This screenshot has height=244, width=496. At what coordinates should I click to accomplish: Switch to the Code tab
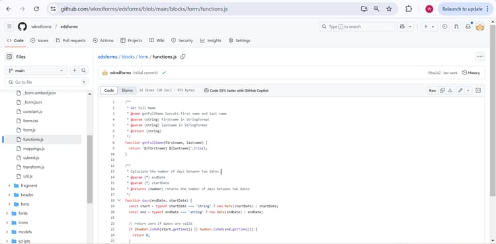15,41
